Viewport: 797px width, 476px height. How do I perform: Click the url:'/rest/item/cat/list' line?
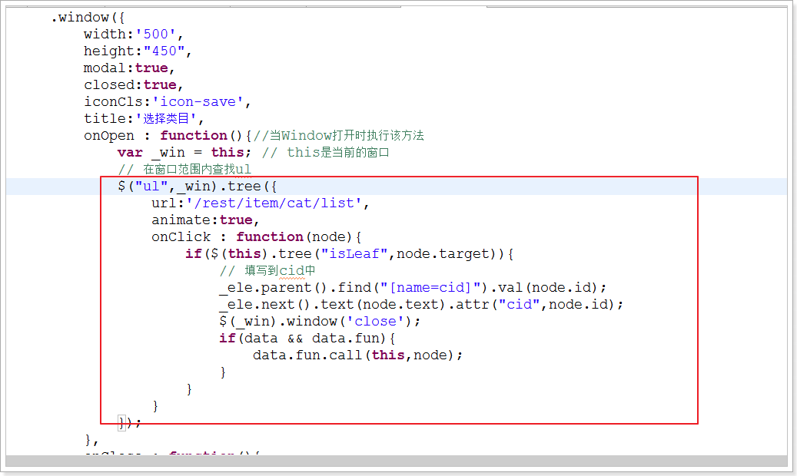tap(261, 203)
